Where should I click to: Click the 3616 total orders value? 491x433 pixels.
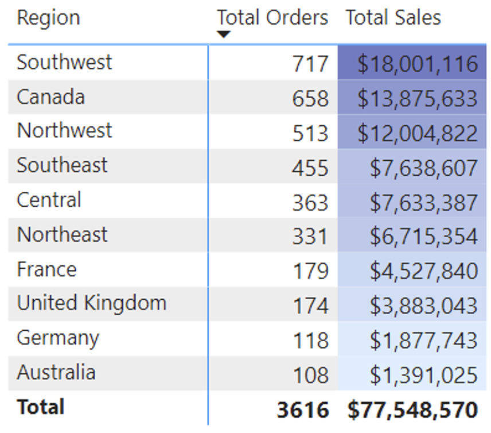pos(303,409)
